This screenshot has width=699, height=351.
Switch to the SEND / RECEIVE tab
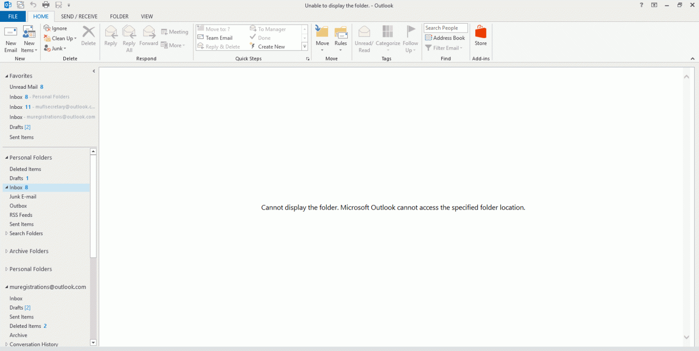click(x=79, y=17)
